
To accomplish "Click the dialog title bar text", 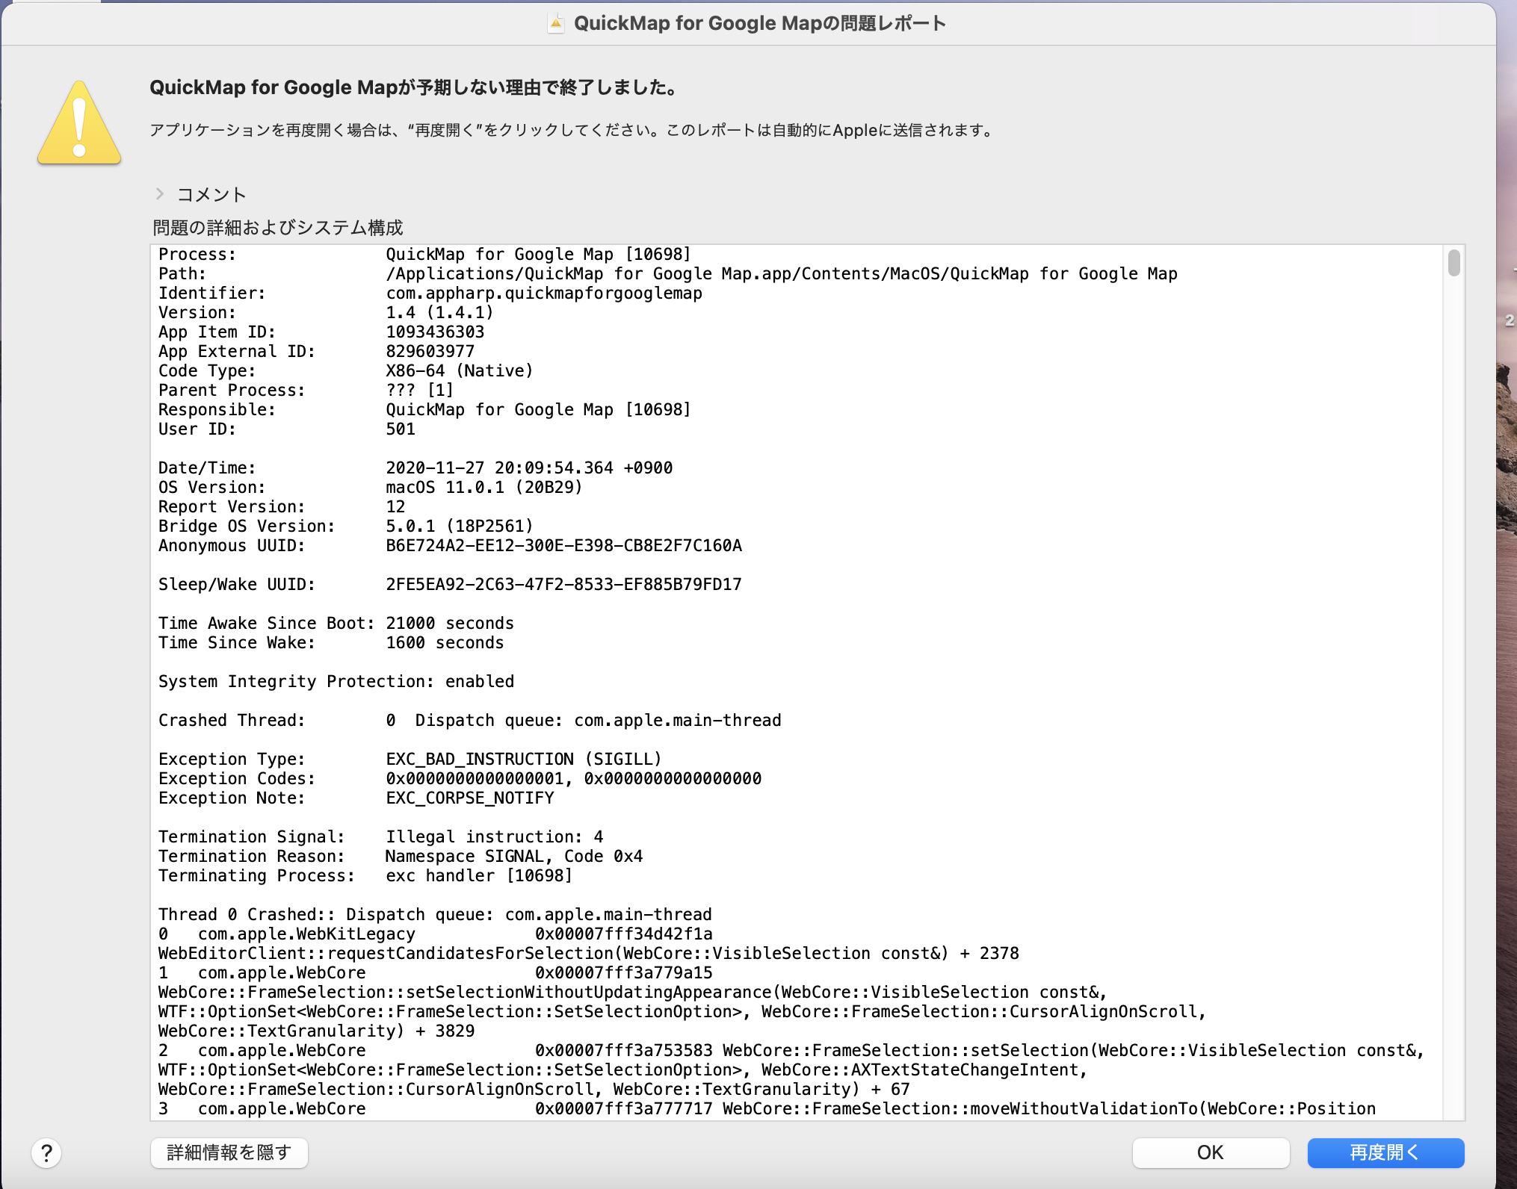I will (x=759, y=23).
